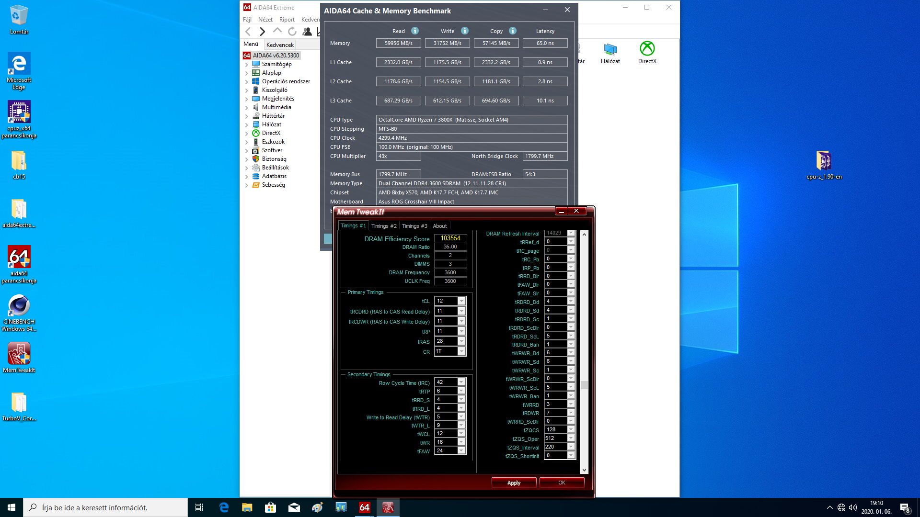Open Lomtár recycle bin desktop icon
Viewport: 920px width, 517px height.
click(x=19, y=20)
